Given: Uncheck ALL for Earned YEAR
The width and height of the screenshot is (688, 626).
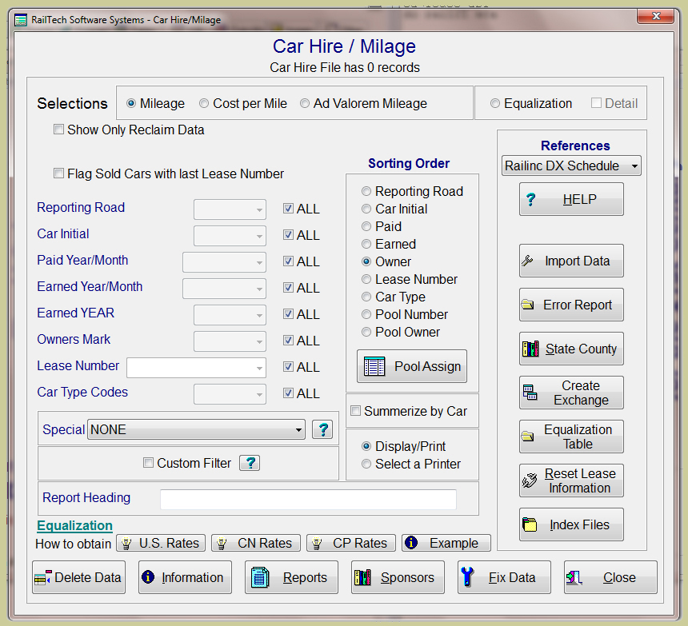Looking at the screenshot, I should point(288,313).
